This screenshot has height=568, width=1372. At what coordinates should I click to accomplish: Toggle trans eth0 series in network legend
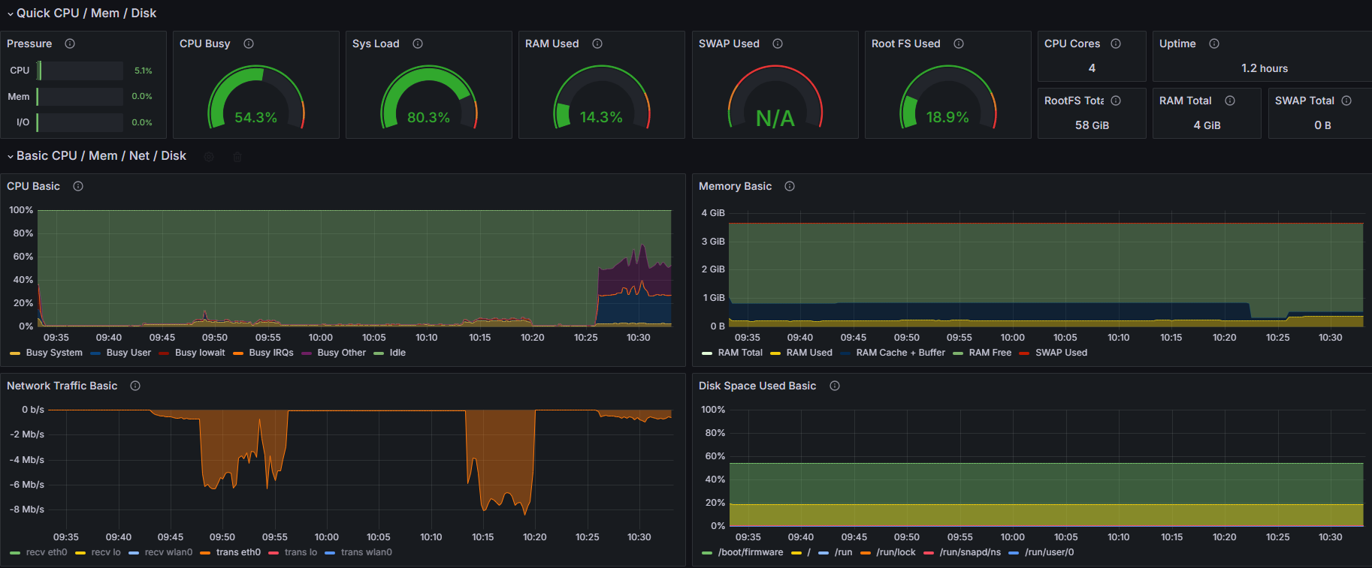[x=238, y=552]
